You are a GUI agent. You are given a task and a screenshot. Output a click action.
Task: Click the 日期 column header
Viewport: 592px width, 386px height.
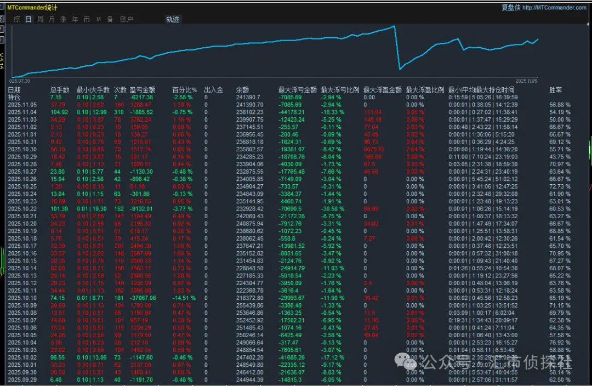pos(14,90)
